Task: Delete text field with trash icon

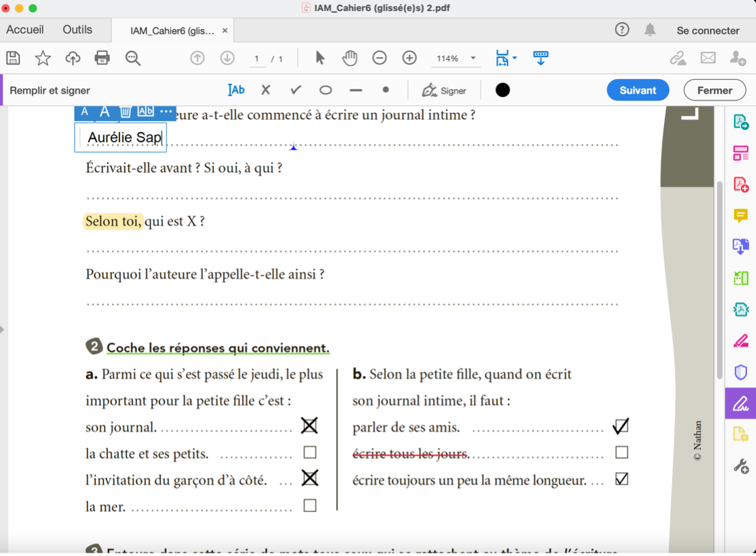Action: [x=125, y=112]
